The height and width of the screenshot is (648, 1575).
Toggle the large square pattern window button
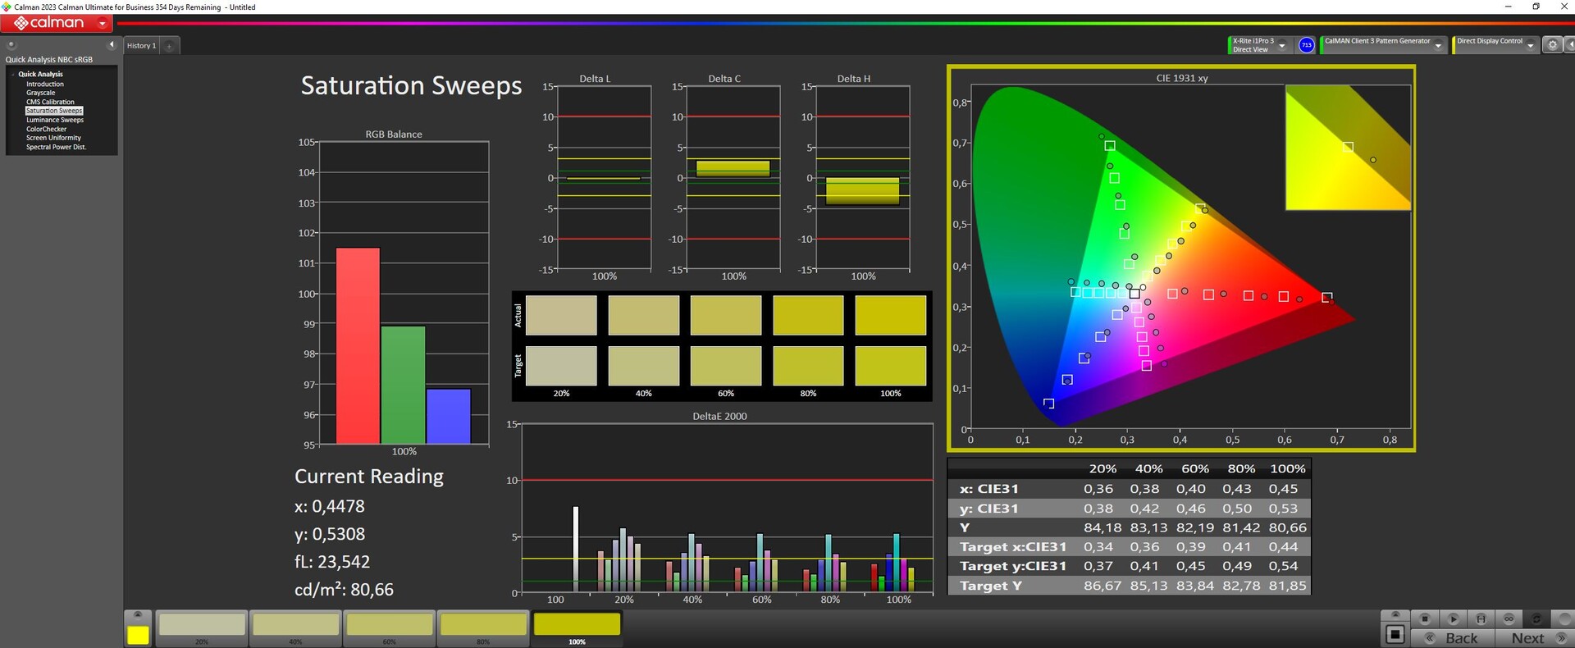point(1395,634)
